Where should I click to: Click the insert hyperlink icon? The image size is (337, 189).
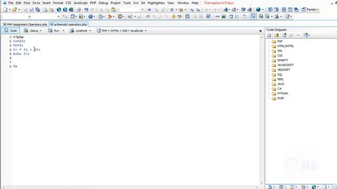(x=217, y=16)
